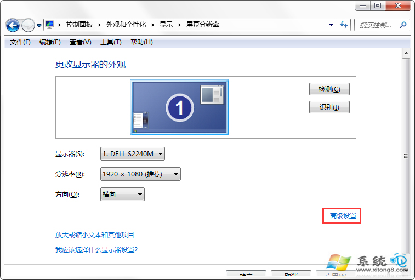Focus the 搜索控制面板 search box
The width and height of the screenshot is (415, 280).
(x=376, y=25)
